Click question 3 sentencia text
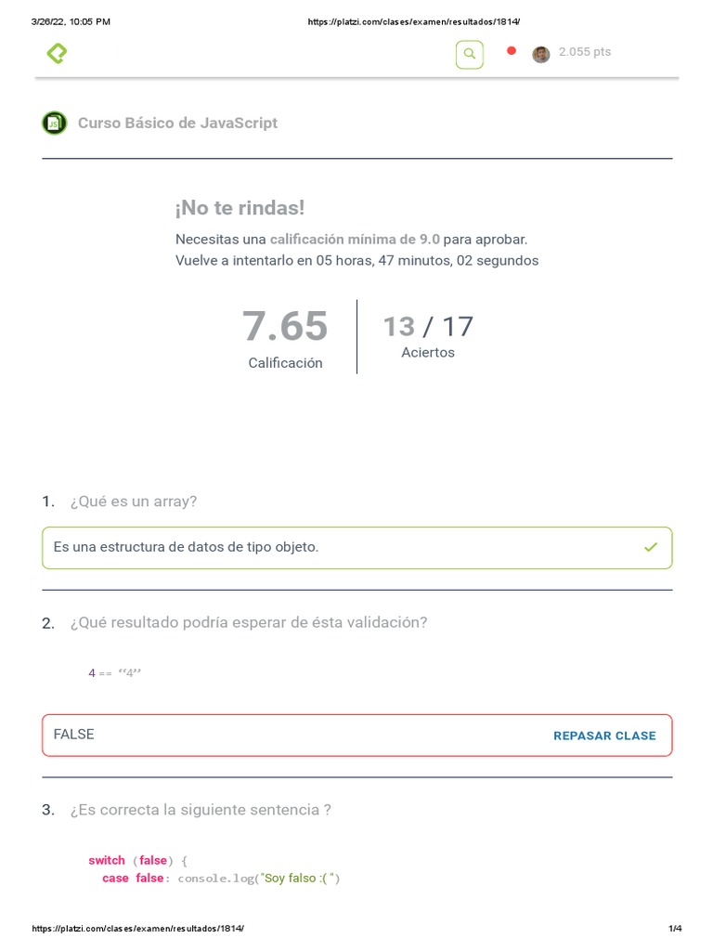The image size is (713, 951). pyautogui.click(x=200, y=810)
